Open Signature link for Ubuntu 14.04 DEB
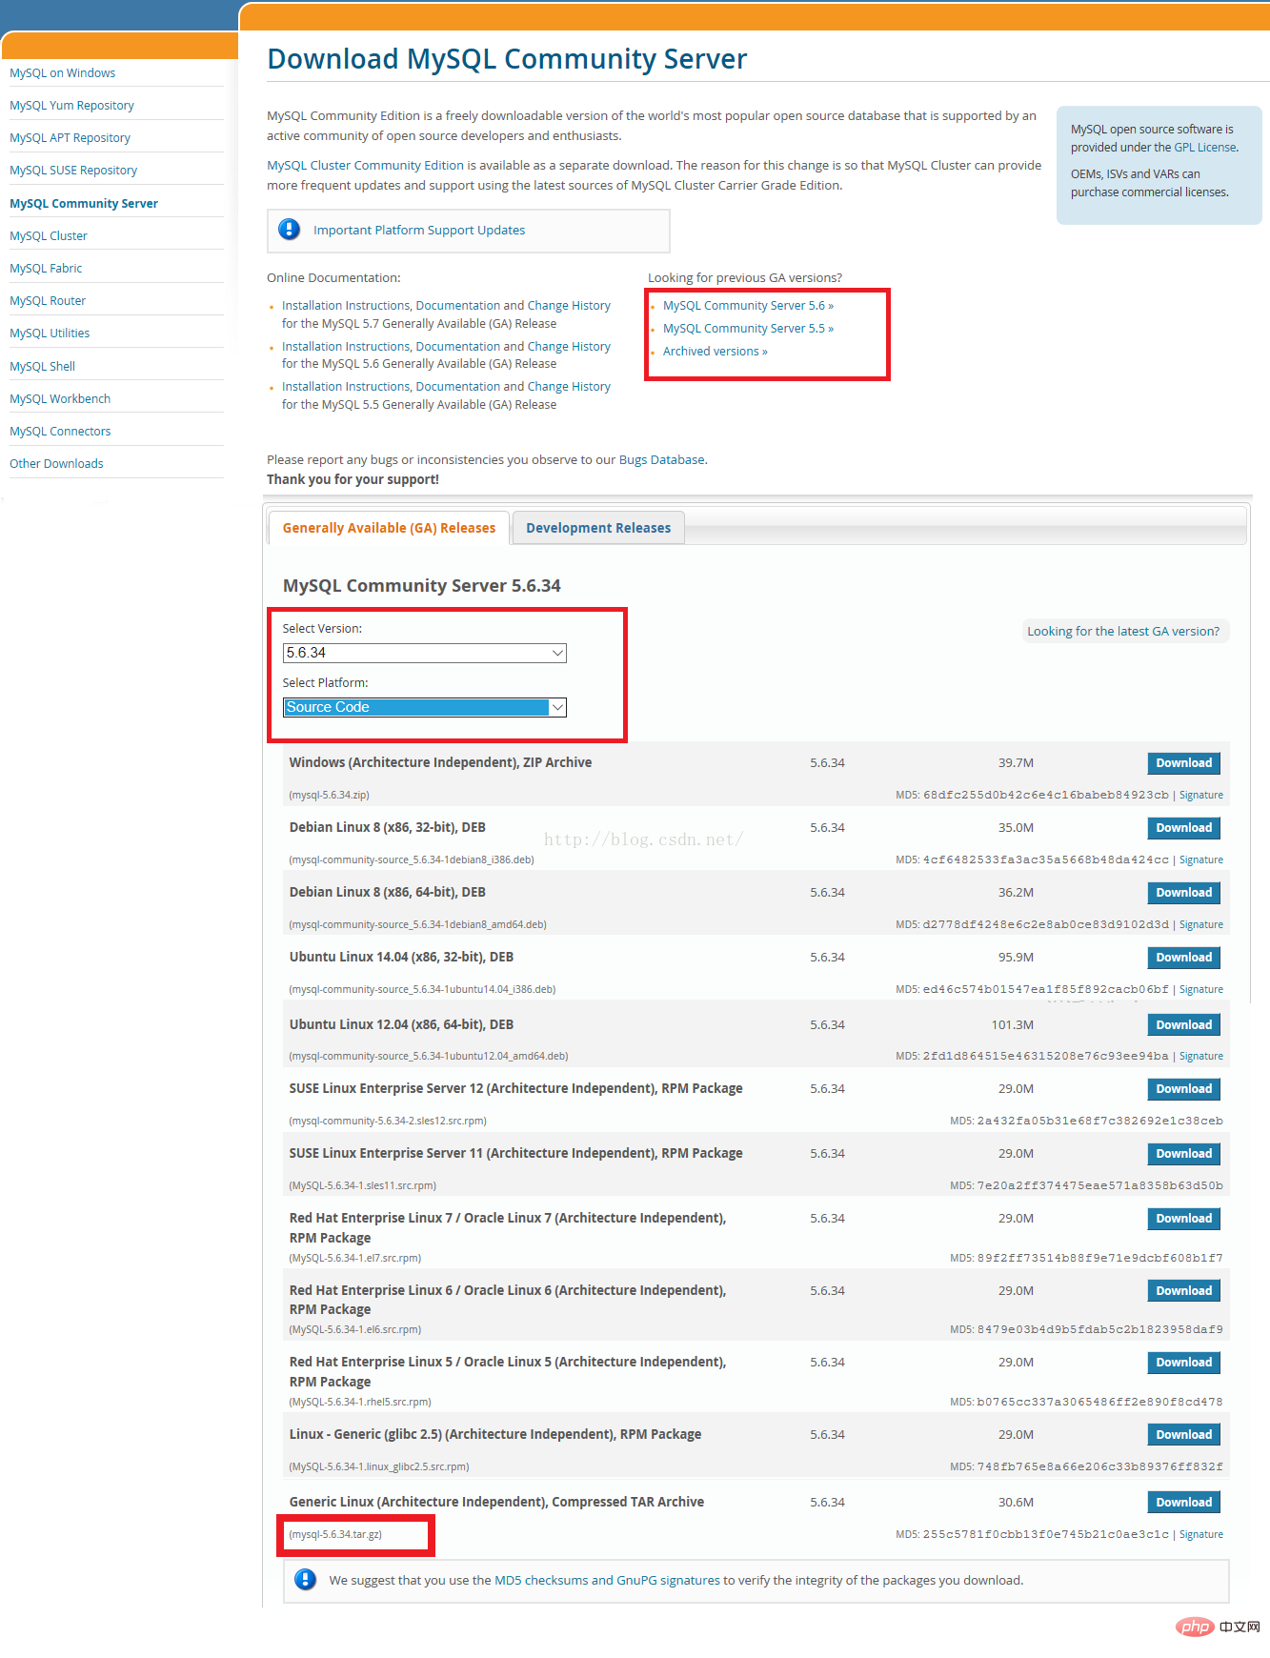The image size is (1270, 1658). tap(1200, 989)
